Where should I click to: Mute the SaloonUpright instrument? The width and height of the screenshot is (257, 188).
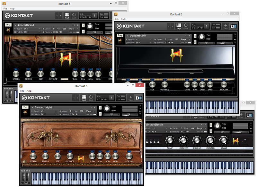point(100,114)
